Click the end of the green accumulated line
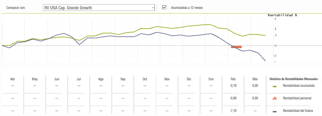The height and width of the screenshot is (116, 322). [x=265, y=36]
